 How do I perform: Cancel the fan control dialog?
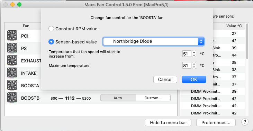point(165,79)
